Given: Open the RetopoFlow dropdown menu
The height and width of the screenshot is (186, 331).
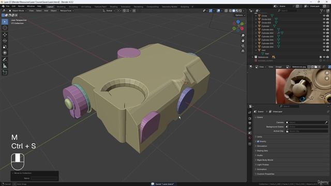Looking at the screenshot, I should click(67, 10).
